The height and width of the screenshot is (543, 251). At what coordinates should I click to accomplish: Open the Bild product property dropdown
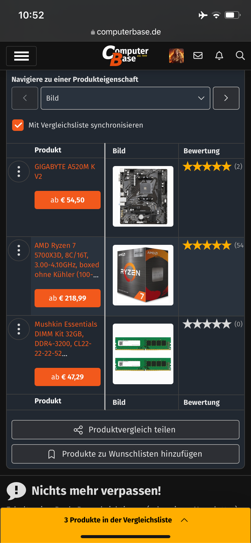click(125, 98)
